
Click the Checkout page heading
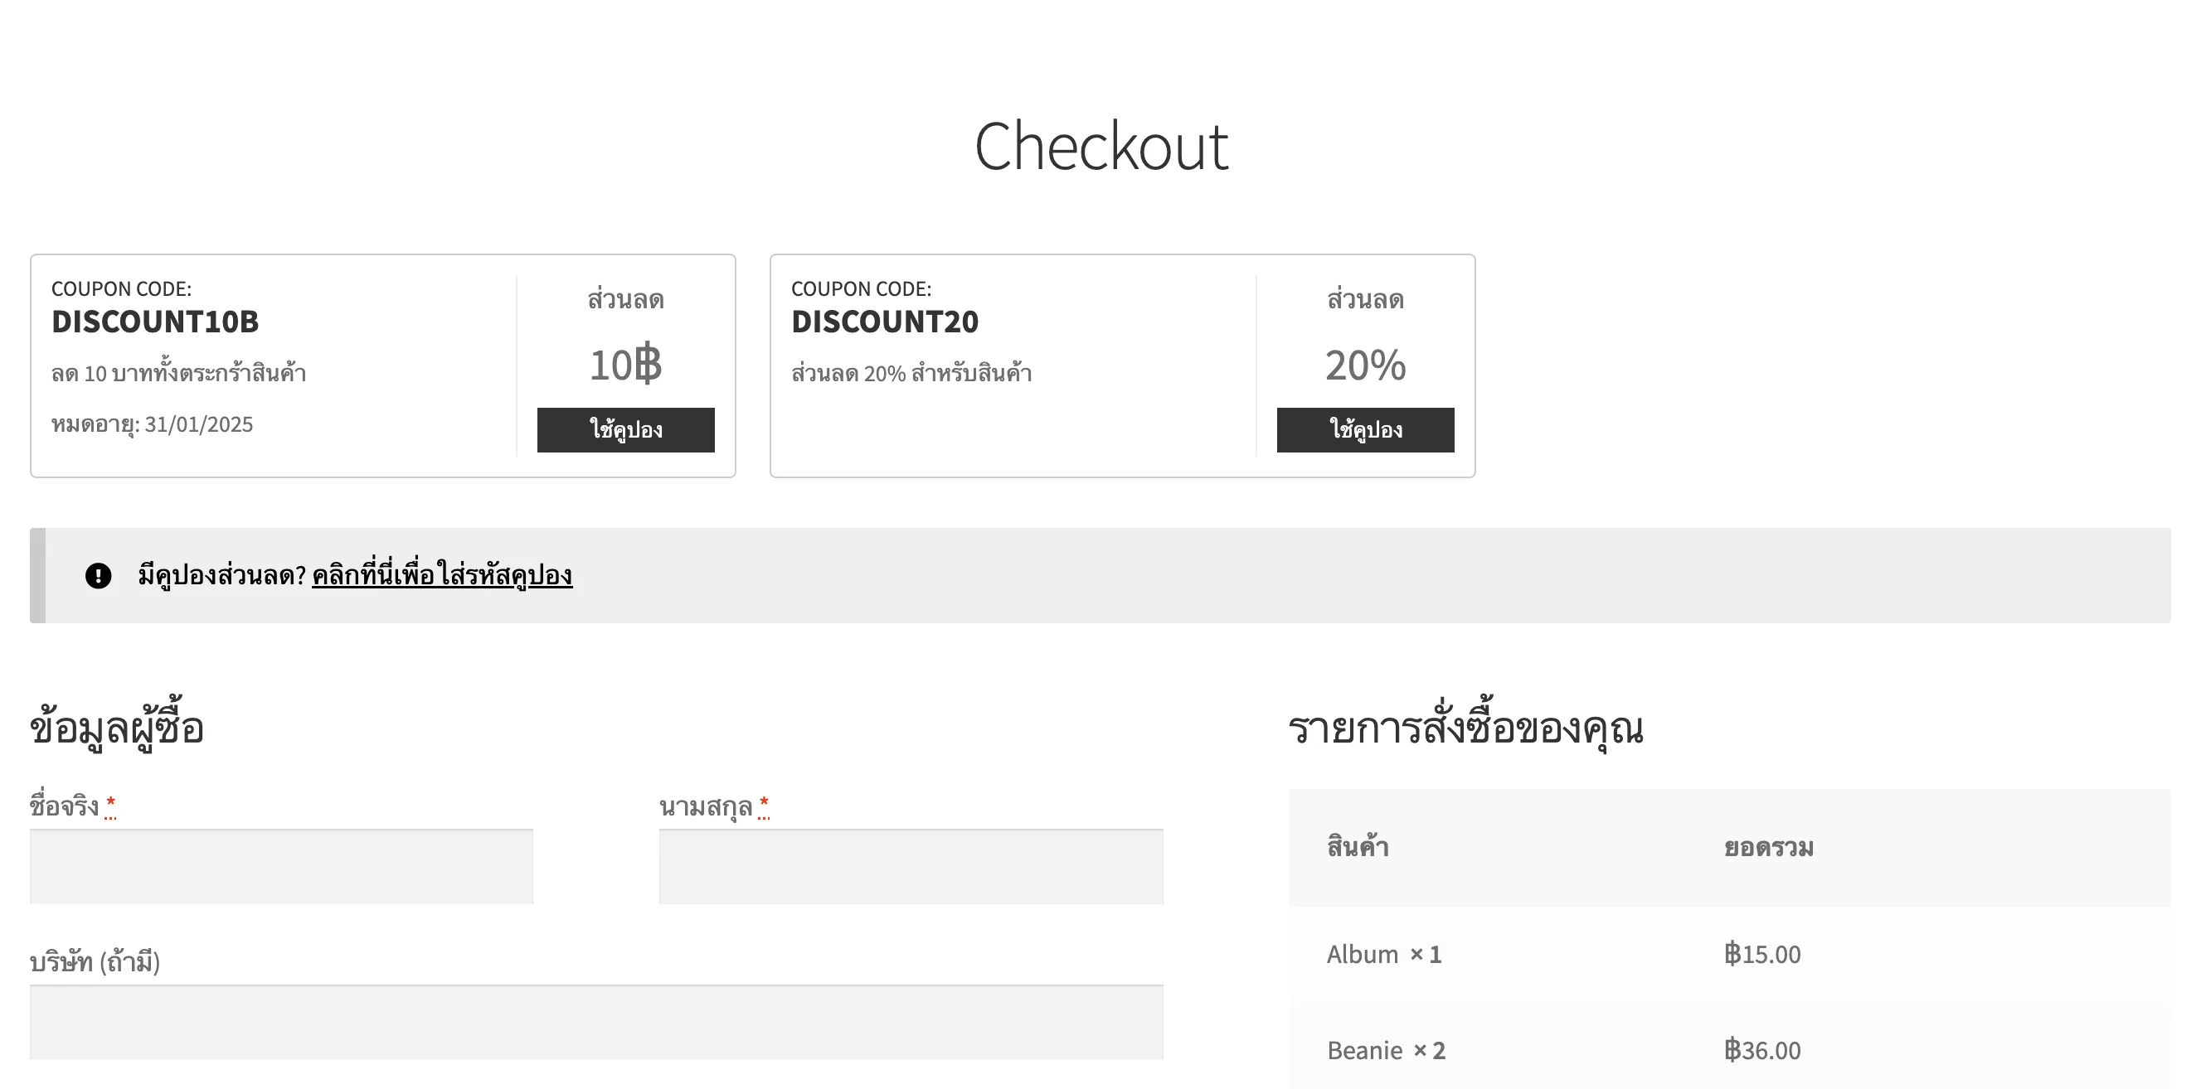1100,147
